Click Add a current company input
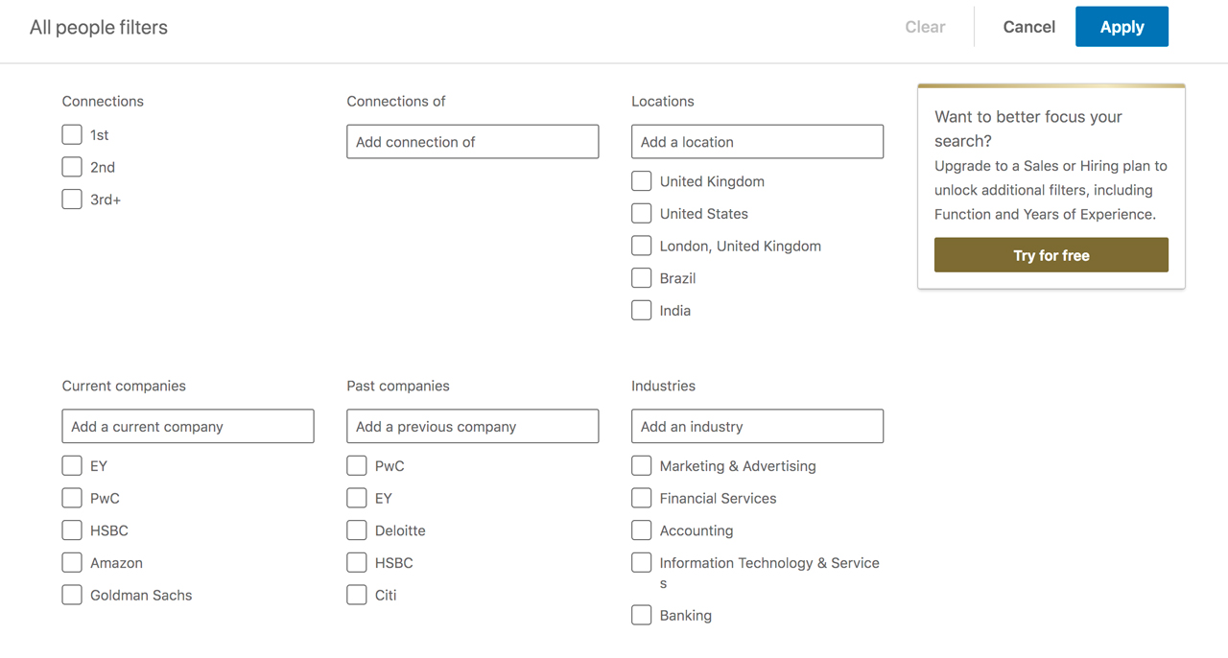The width and height of the screenshot is (1228, 658). coord(188,426)
